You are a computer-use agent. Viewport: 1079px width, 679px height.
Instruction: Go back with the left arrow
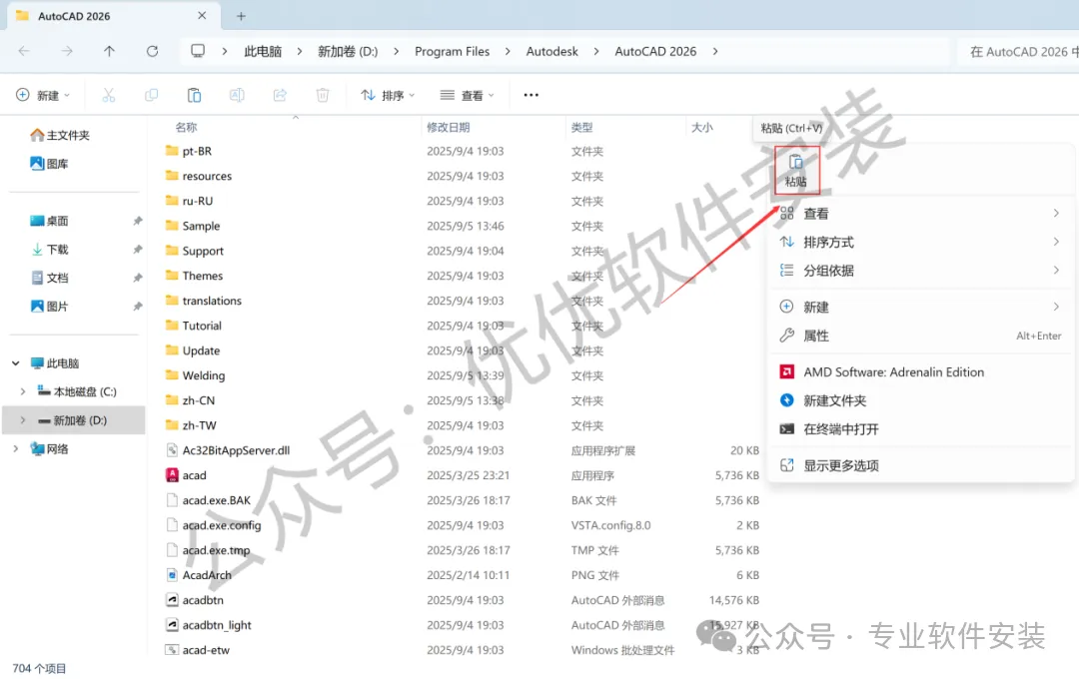click(24, 51)
